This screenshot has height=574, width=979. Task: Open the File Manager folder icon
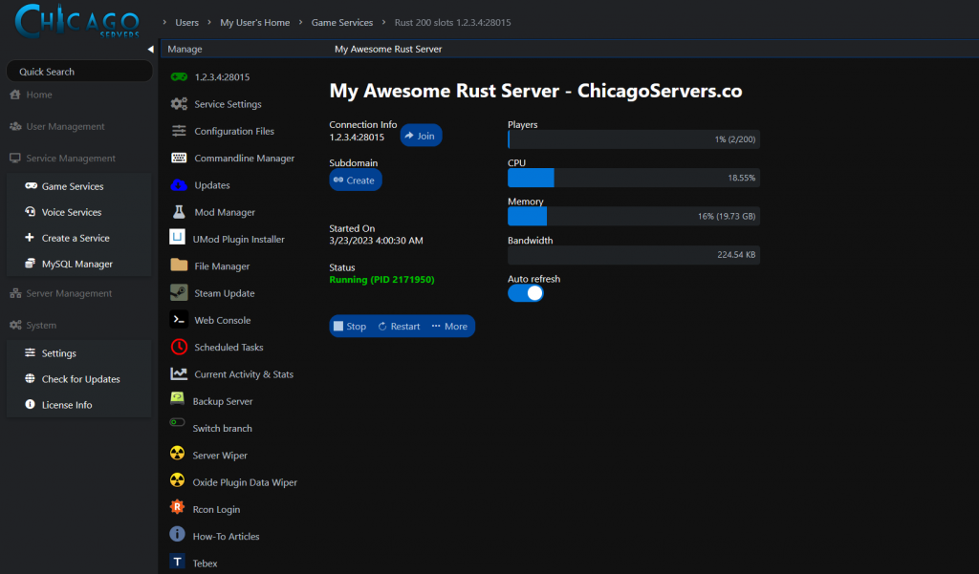pos(179,265)
